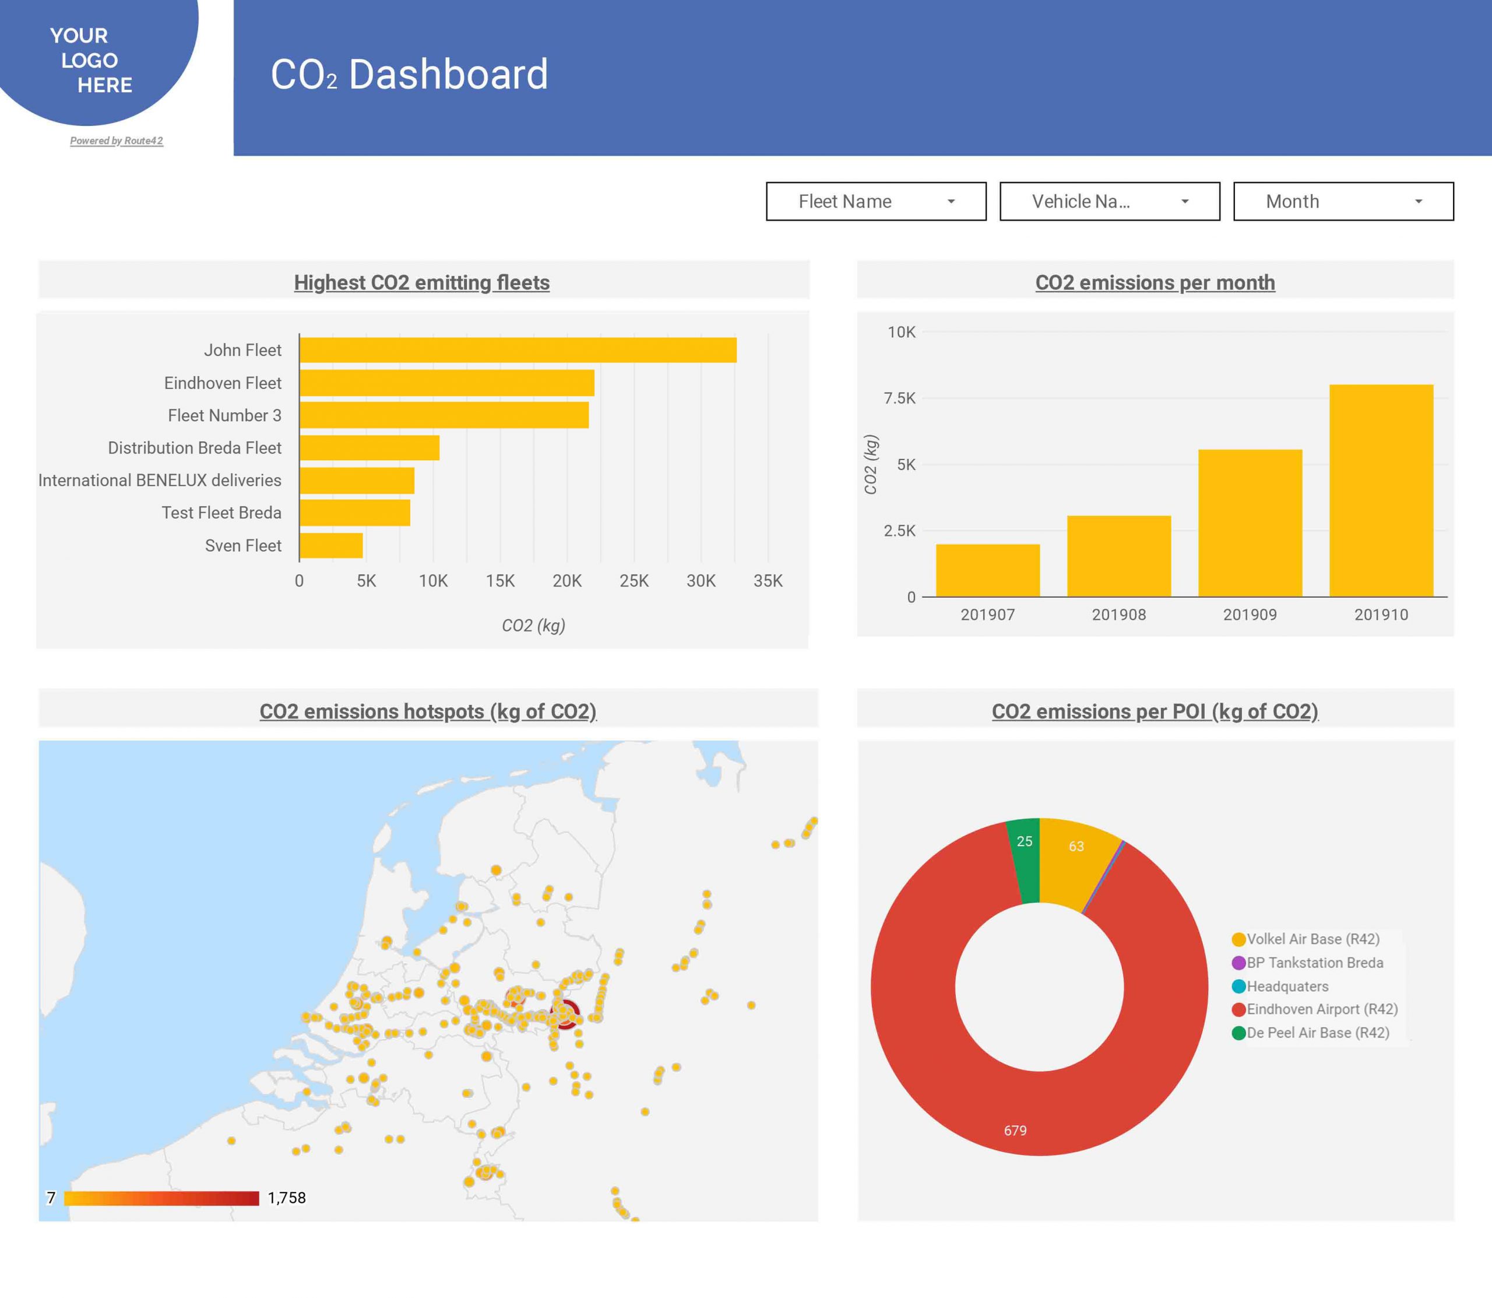Screen dimensions: 1492x1298
Task: Click the 201910 month bar
Action: [1381, 490]
